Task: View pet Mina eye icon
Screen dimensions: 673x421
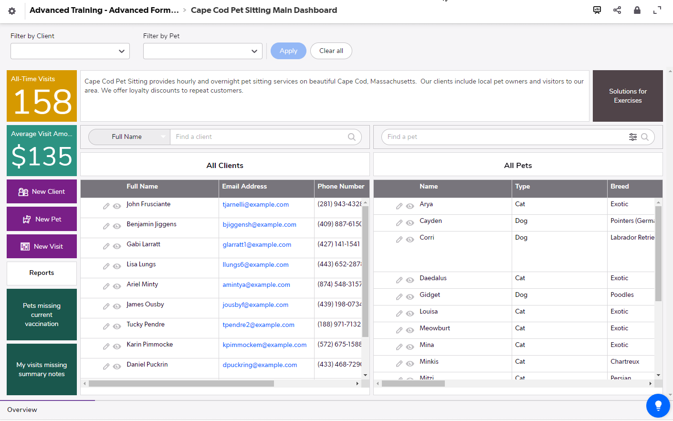Action: click(410, 347)
